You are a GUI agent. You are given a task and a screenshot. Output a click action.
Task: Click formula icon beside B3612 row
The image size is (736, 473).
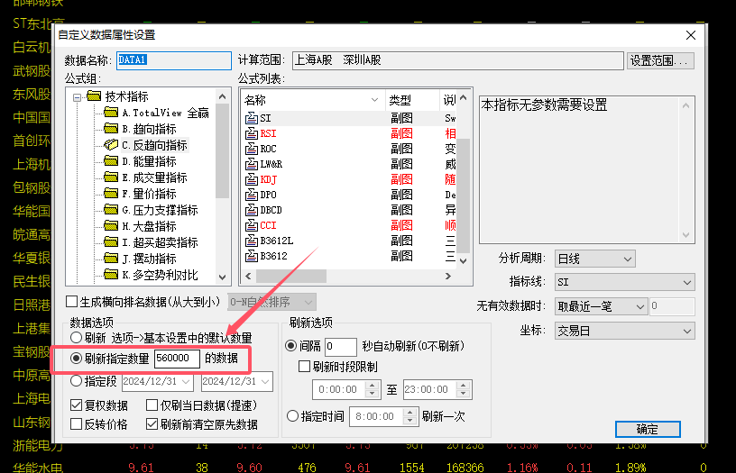[x=252, y=256]
